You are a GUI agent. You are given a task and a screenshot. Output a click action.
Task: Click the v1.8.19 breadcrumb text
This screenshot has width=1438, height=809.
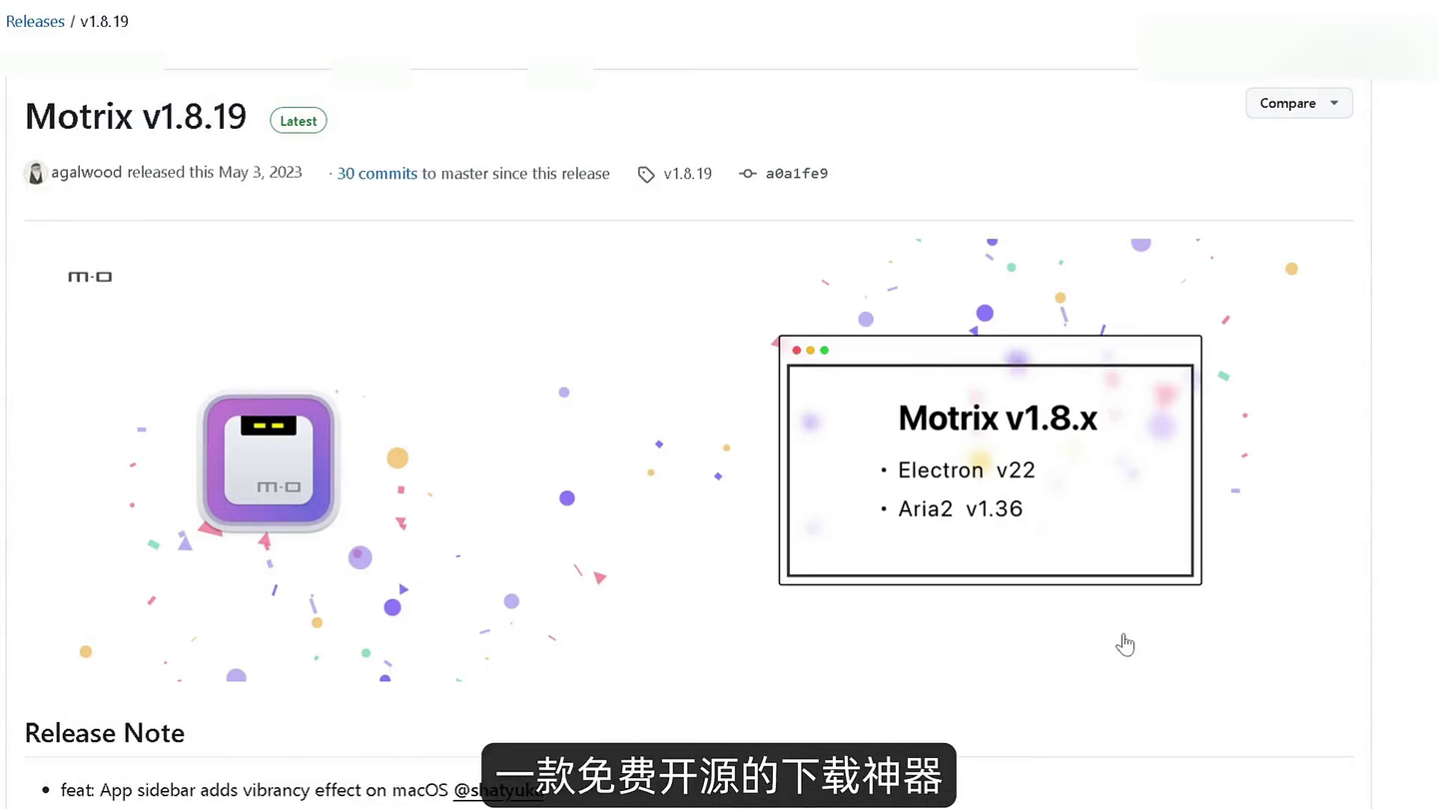(105, 21)
